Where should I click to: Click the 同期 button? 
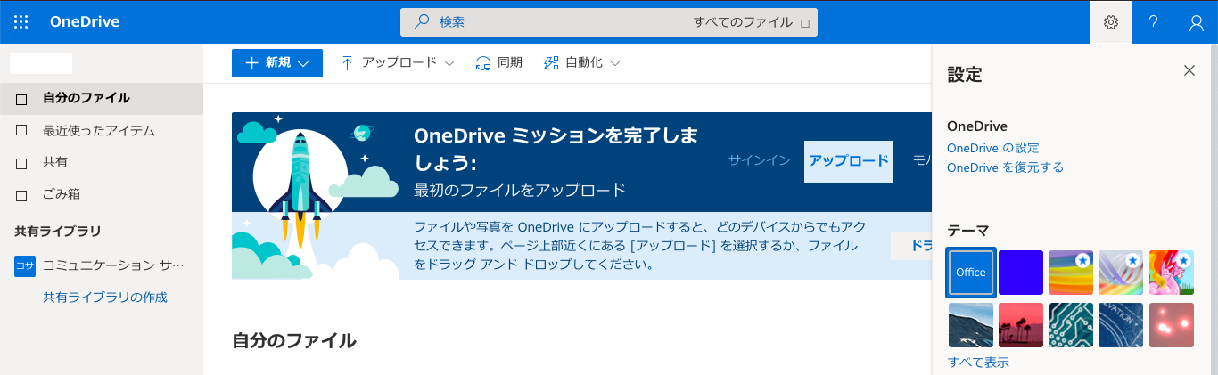pyautogui.click(x=498, y=62)
